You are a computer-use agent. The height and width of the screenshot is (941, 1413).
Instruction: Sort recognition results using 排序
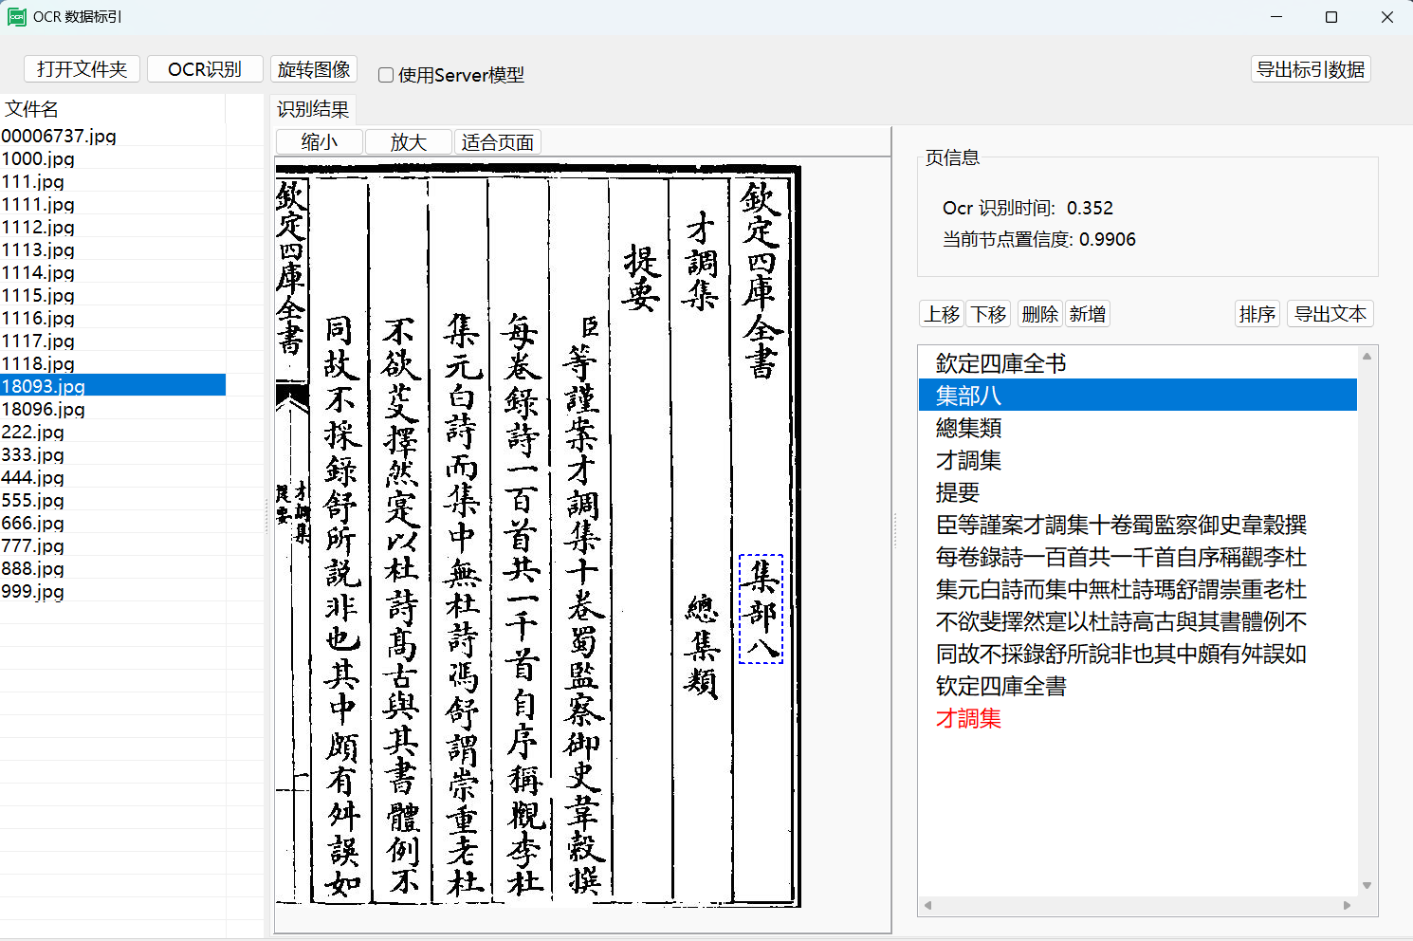coord(1257,313)
